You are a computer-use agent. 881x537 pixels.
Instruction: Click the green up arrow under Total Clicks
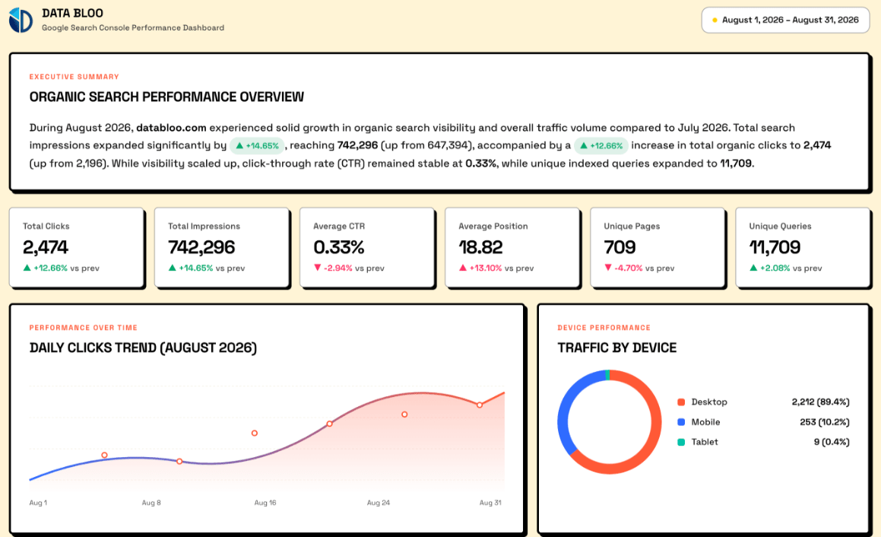coord(27,268)
